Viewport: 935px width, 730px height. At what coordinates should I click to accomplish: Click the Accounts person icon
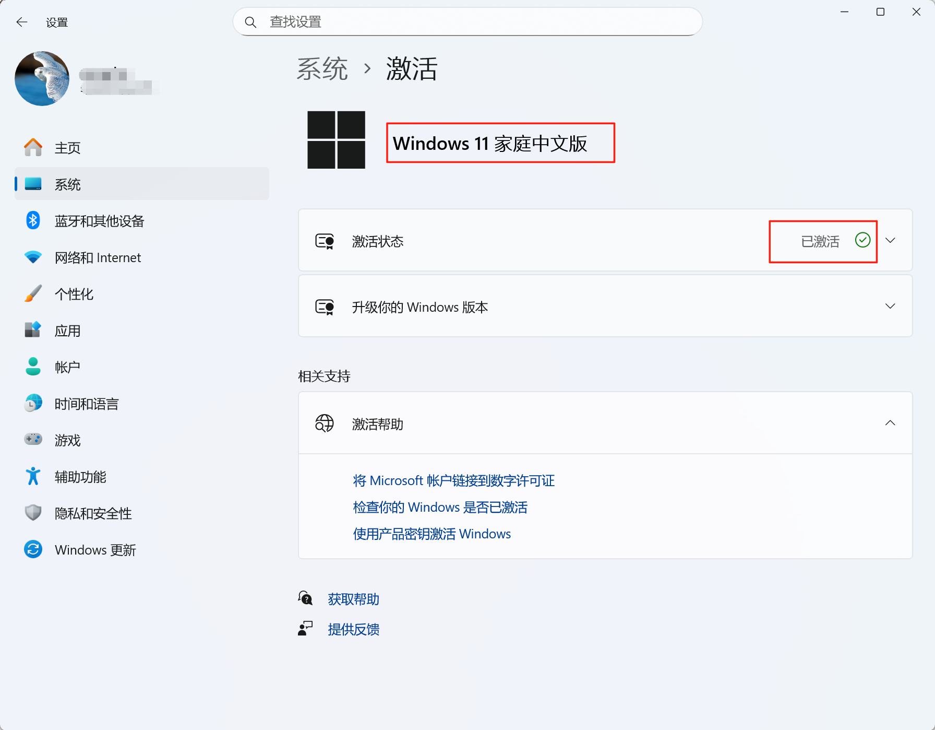coord(33,367)
